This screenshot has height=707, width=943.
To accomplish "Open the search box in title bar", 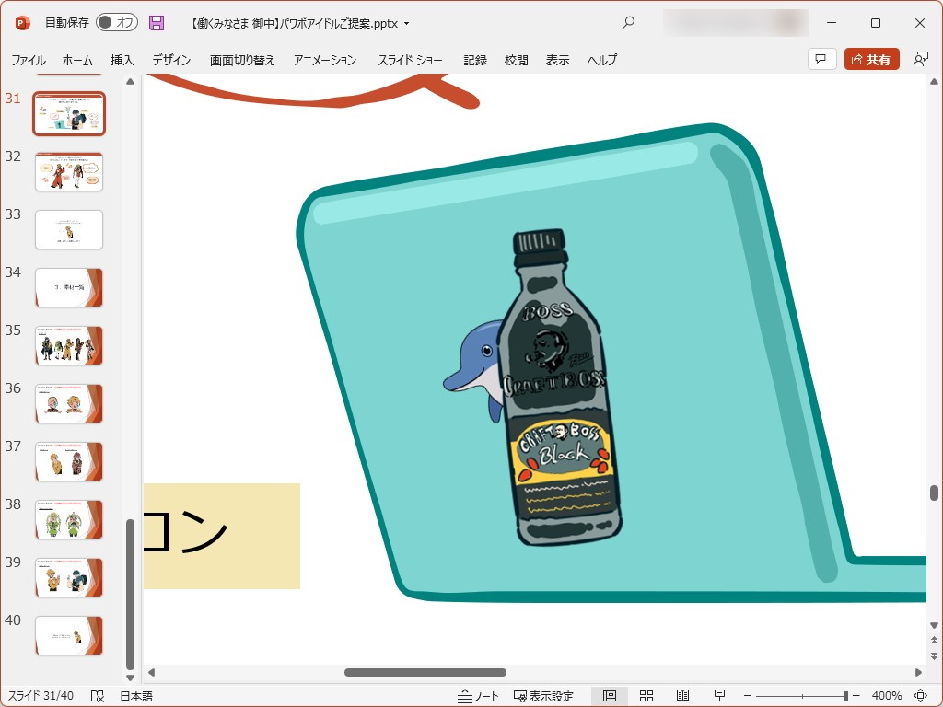I will 627,23.
